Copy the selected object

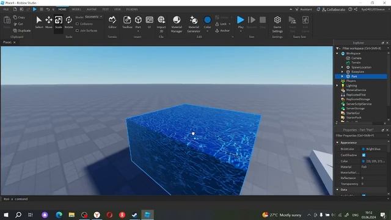[x=19, y=17]
